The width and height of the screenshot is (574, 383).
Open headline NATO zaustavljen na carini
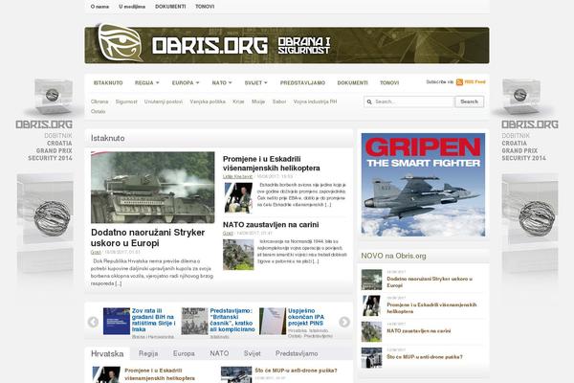point(271,225)
